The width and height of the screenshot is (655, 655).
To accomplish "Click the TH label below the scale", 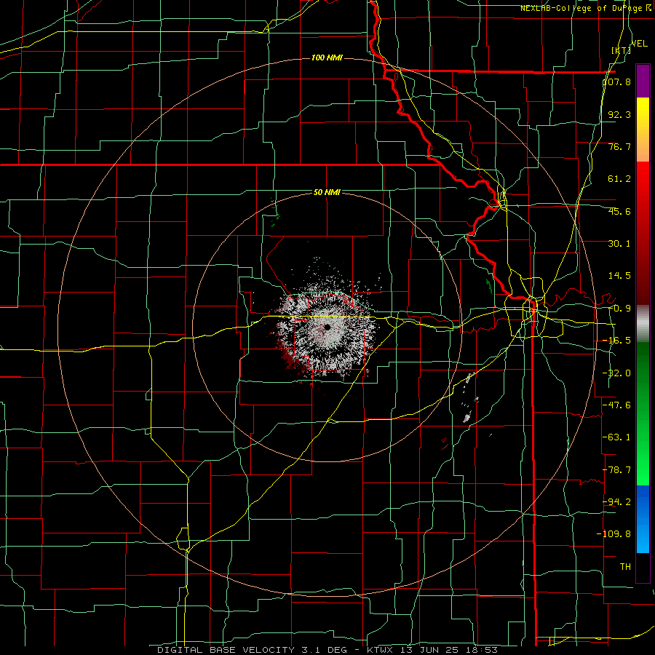I will [625, 566].
